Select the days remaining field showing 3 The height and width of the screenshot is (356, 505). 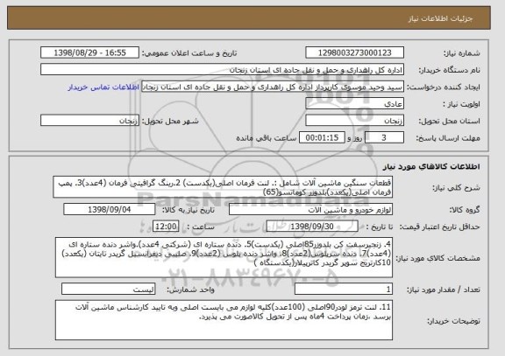click(x=384, y=138)
